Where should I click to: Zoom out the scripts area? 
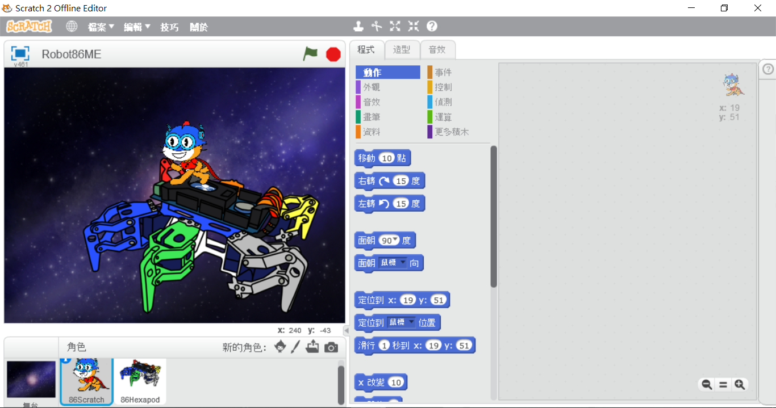pyautogui.click(x=707, y=384)
